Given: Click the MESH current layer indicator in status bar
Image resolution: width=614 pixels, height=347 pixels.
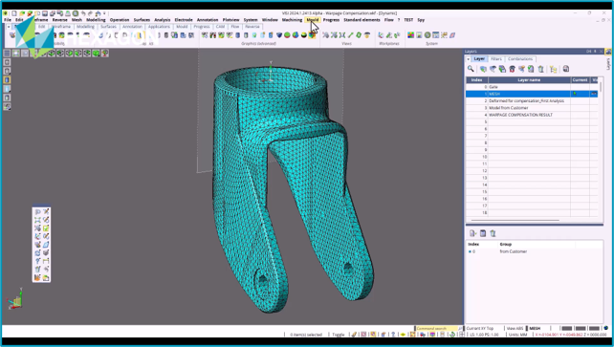Looking at the screenshot, I should [535, 328].
